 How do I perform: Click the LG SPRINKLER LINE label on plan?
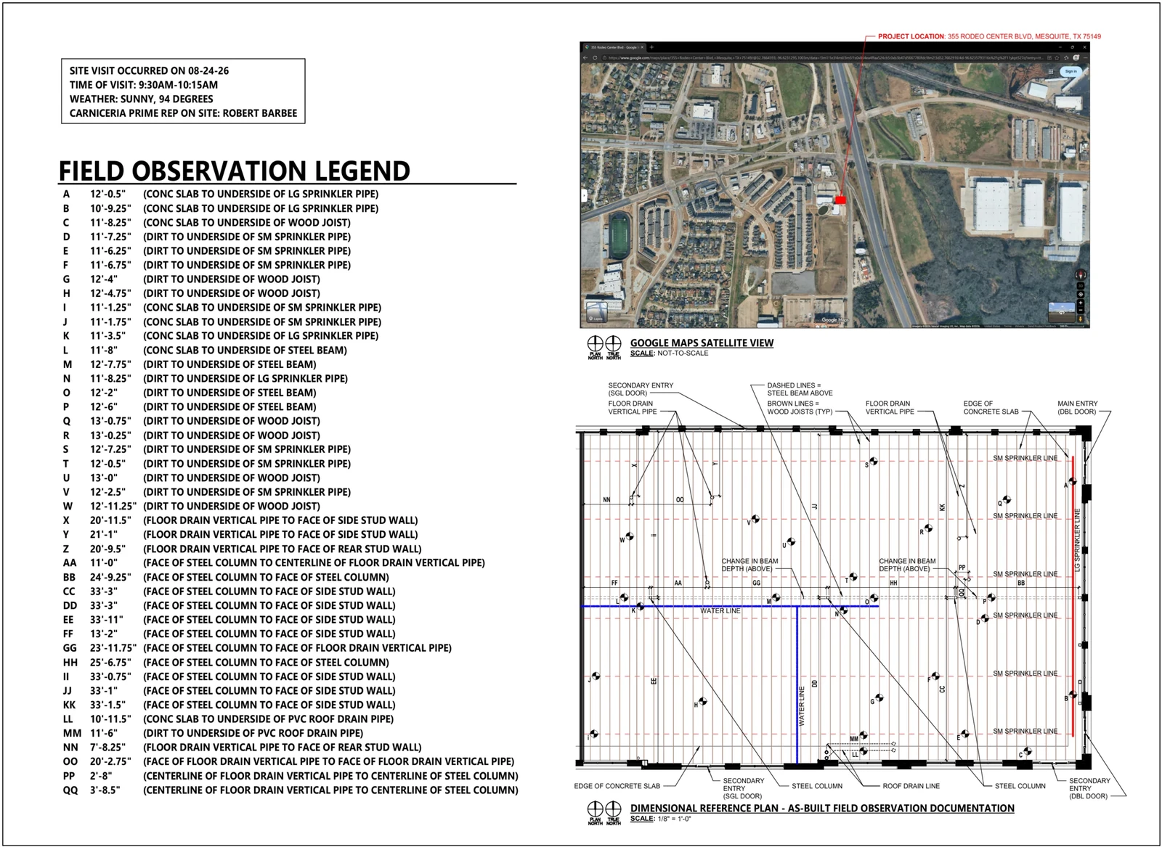(x=1078, y=539)
